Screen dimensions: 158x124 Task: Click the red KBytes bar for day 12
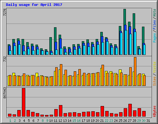[60, 111]
